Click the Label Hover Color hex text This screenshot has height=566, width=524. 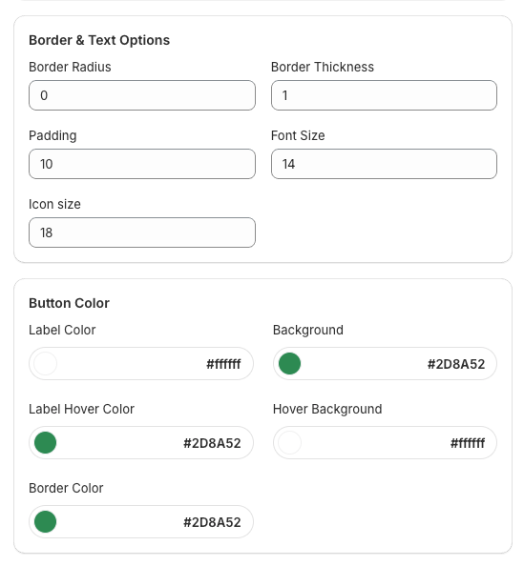212,443
